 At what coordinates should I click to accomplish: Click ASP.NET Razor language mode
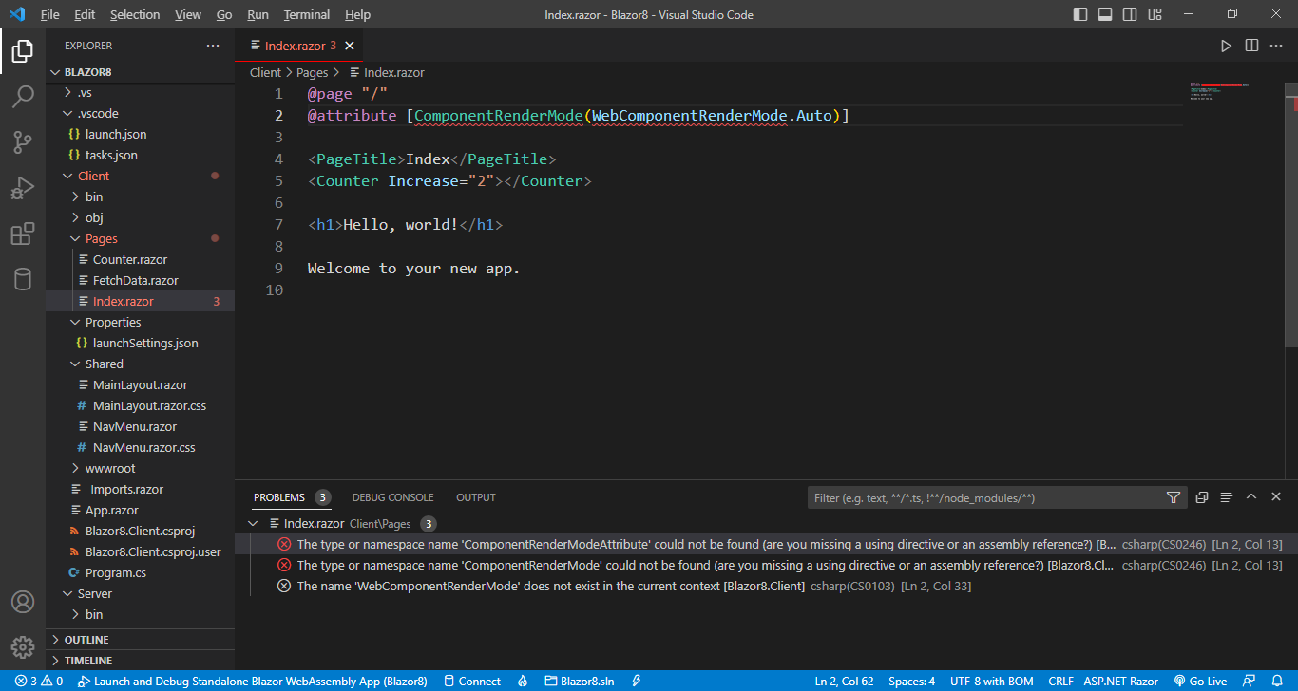[1121, 682]
